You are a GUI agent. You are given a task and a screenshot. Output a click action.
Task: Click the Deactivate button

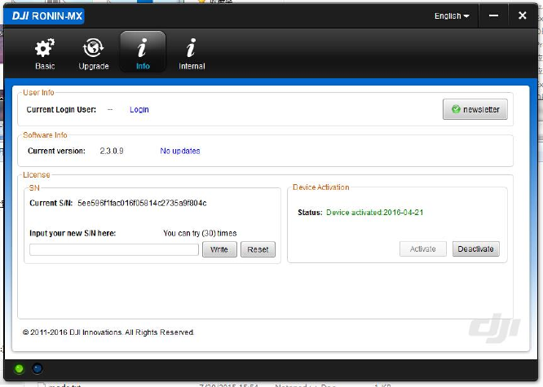coord(476,248)
